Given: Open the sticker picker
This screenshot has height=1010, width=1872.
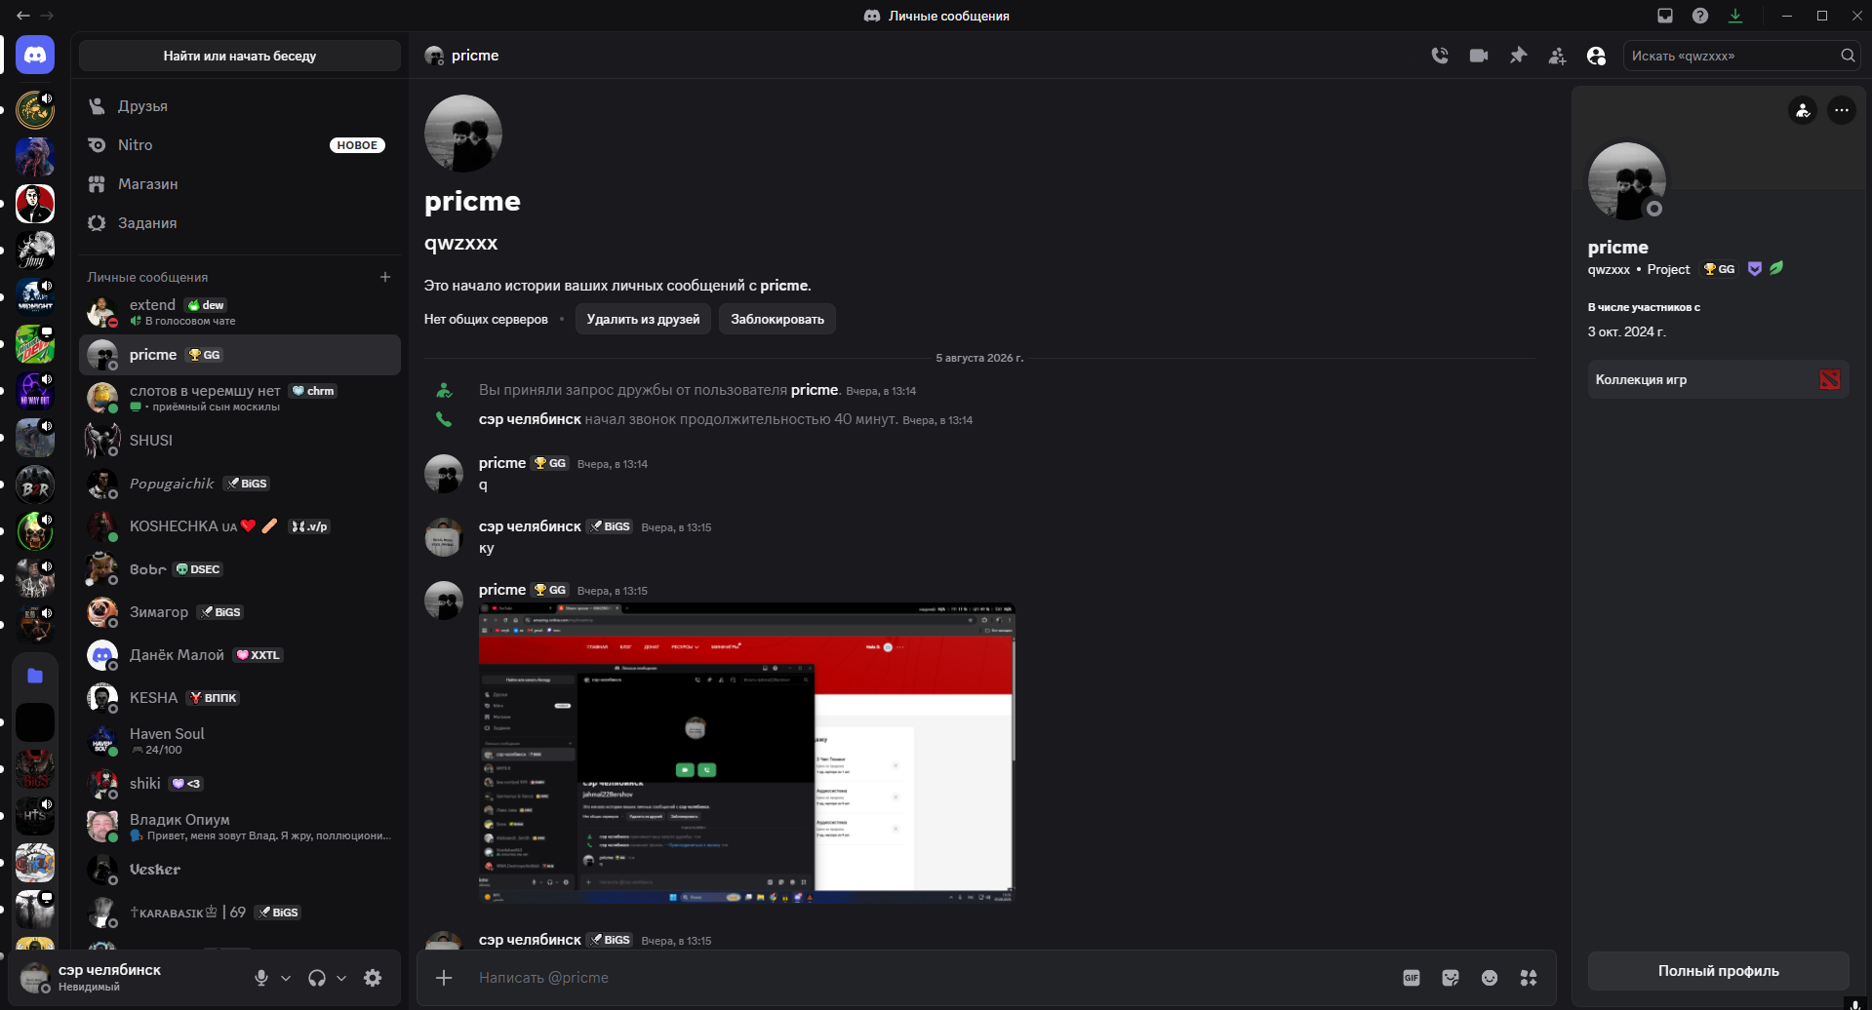Looking at the screenshot, I should [x=1451, y=978].
